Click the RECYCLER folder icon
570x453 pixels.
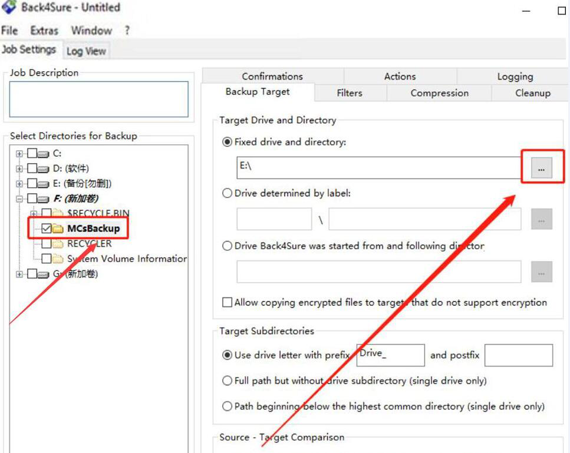coord(57,244)
